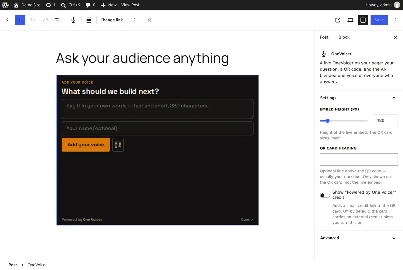403x270 pixels.
Task: Click the Add your voice button
Action: (x=86, y=145)
